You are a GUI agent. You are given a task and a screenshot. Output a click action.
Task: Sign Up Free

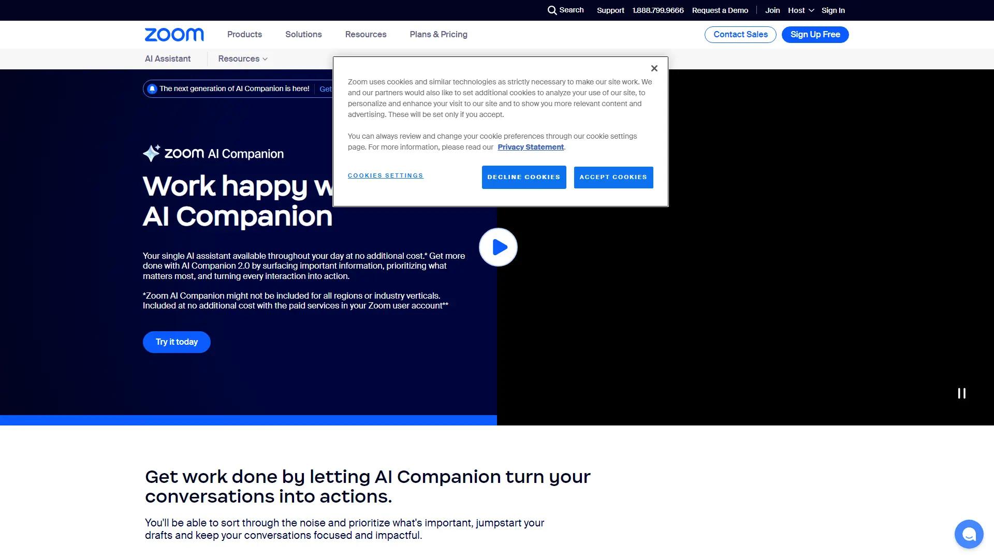tap(814, 34)
